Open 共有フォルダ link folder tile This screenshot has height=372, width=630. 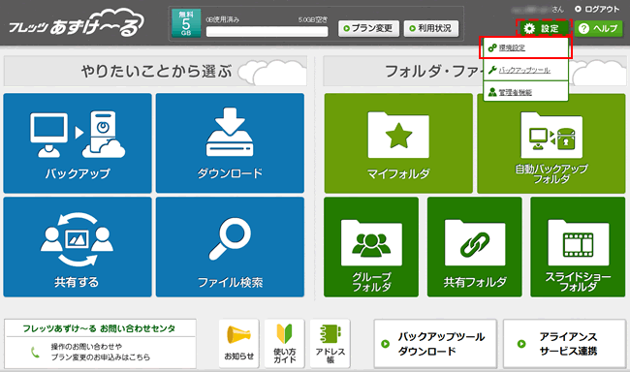coord(475,247)
